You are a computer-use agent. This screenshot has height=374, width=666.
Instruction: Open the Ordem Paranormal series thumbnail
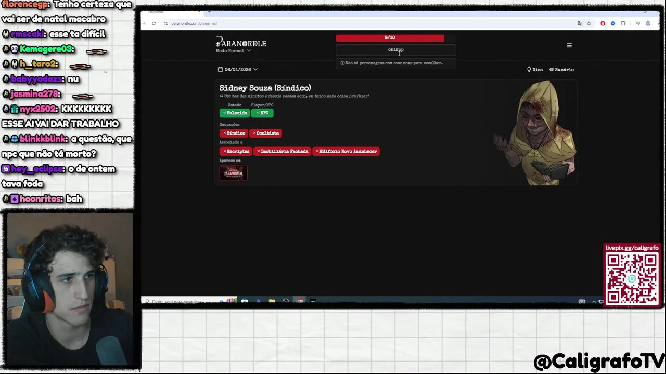click(233, 172)
